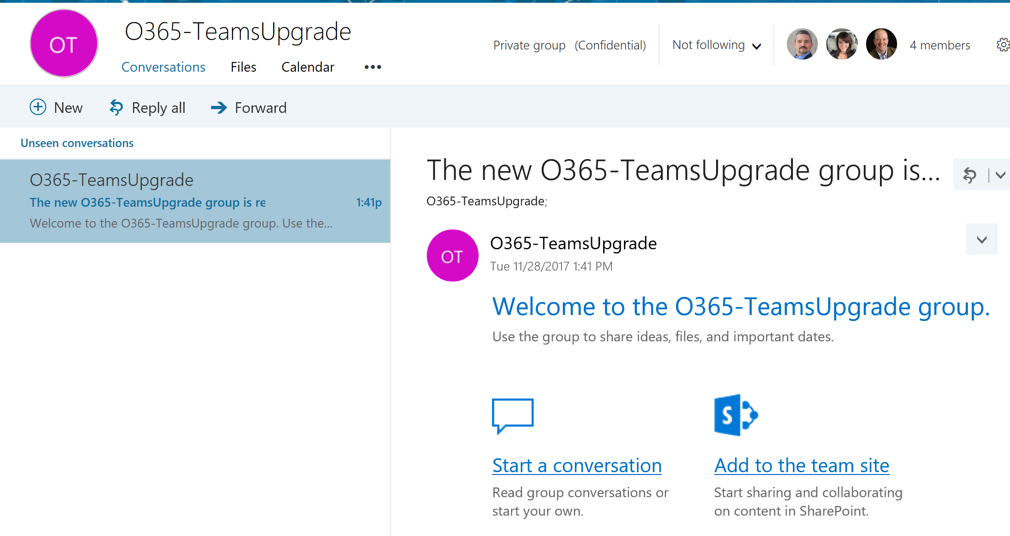The width and height of the screenshot is (1010, 536).
Task: Click Welcome to the O365-TeamsUpgrade group heading
Action: pyautogui.click(x=741, y=307)
